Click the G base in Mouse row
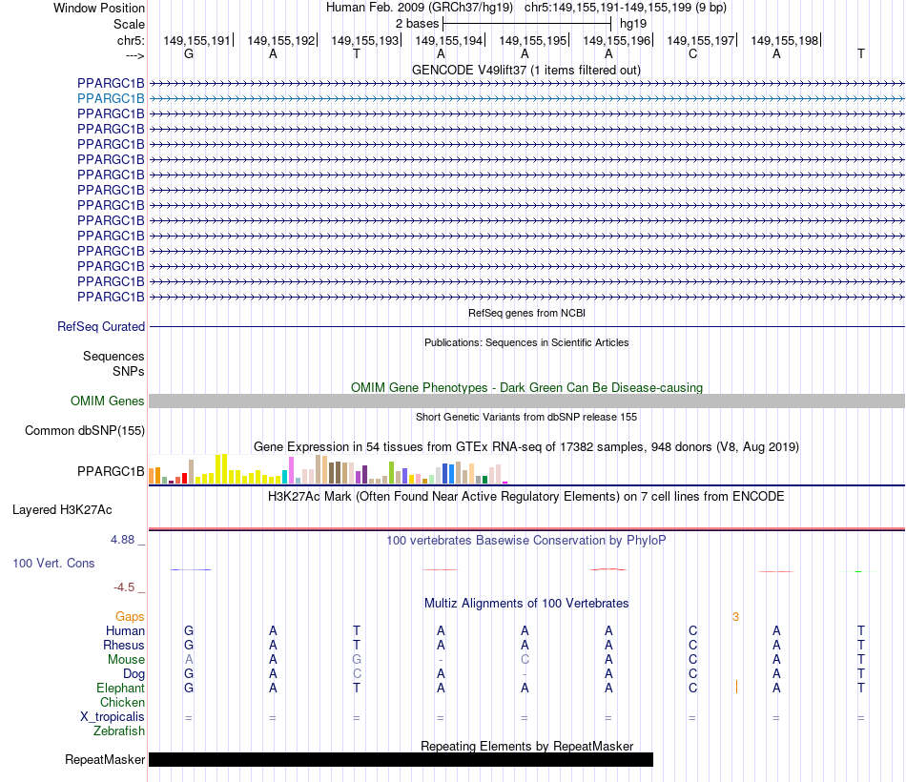This screenshot has height=782, width=906. point(357,660)
